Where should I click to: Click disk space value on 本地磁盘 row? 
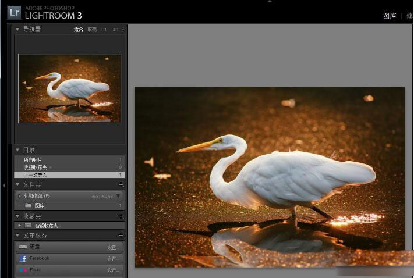tap(102, 196)
